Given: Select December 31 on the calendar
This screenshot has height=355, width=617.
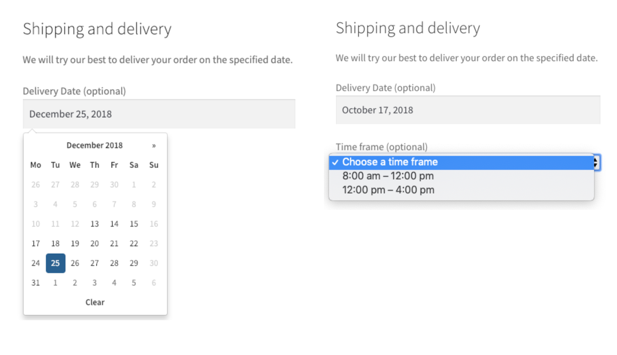Looking at the screenshot, I should click(35, 282).
